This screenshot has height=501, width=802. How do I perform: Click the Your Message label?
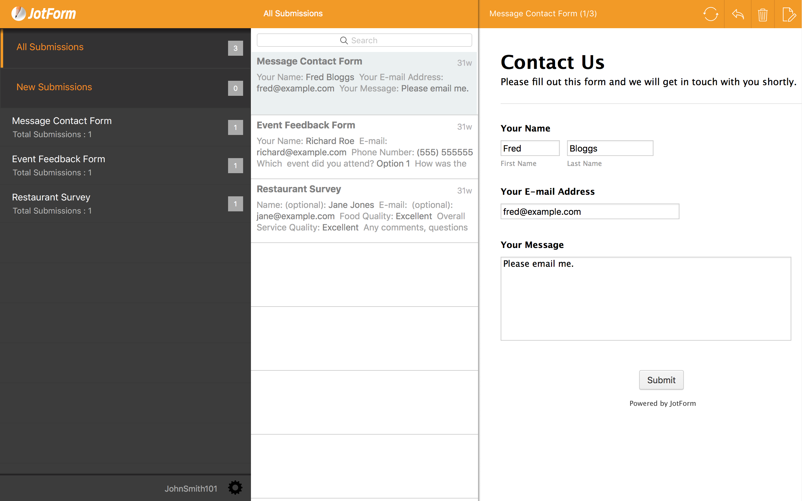pos(532,245)
